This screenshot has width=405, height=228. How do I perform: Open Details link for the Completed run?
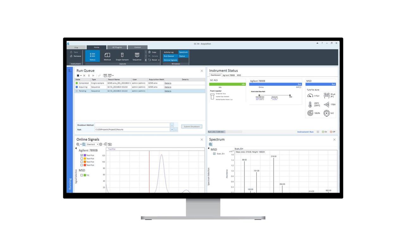coord(168,83)
